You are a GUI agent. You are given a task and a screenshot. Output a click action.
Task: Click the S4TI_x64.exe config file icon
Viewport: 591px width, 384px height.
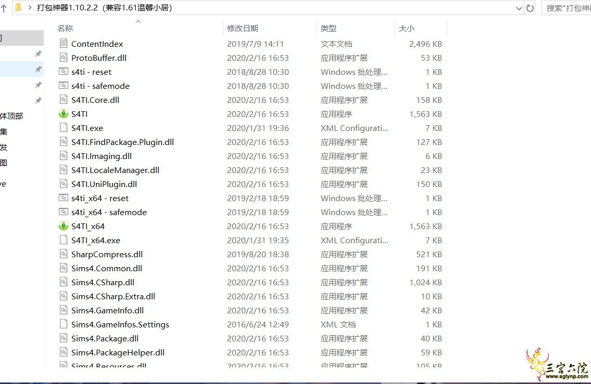click(x=64, y=240)
